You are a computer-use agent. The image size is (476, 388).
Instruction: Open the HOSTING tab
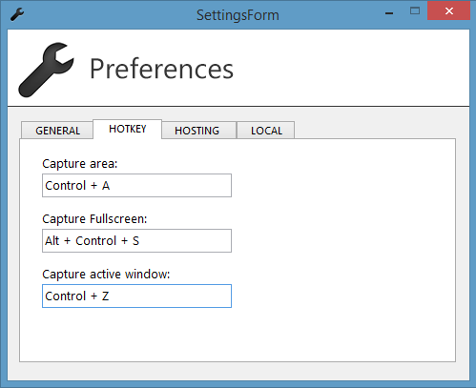pyautogui.click(x=198, y=131)
